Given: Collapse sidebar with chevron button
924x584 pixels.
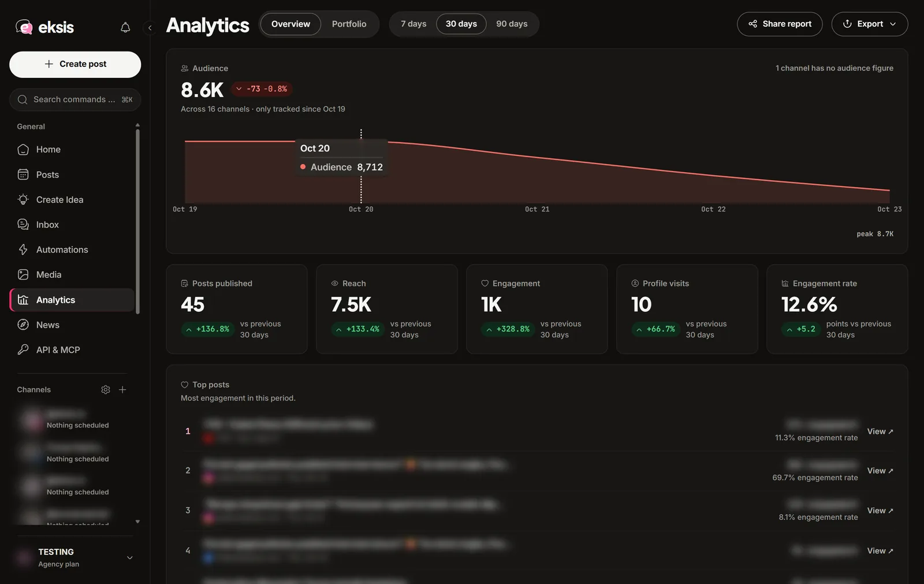Looking at the screenshot, I should click(150, 27).
